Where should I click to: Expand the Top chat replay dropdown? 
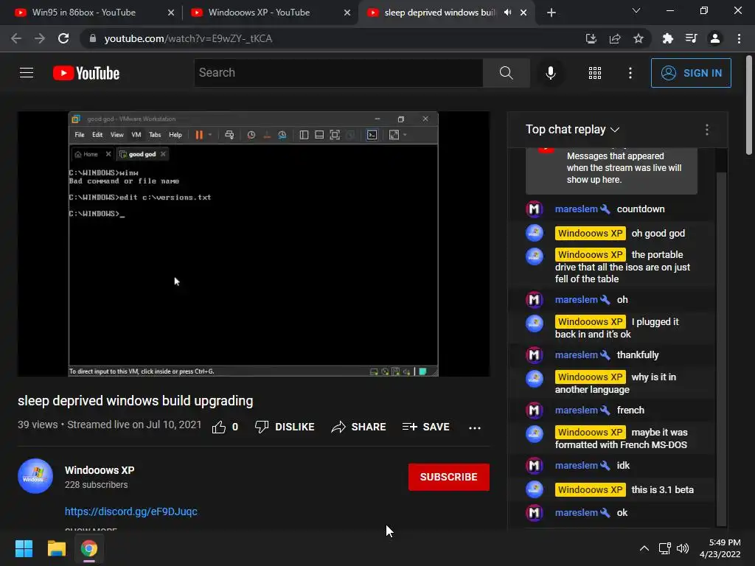572,130
